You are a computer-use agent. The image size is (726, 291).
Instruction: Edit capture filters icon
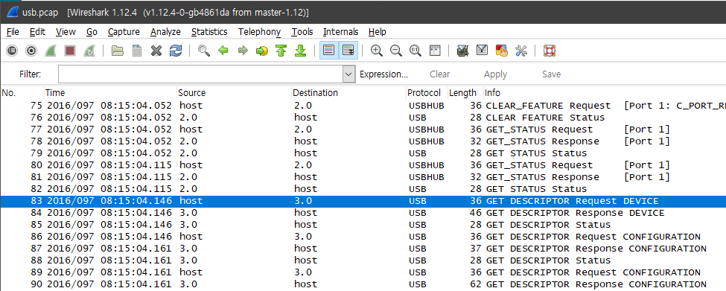[x=462, y=51]
